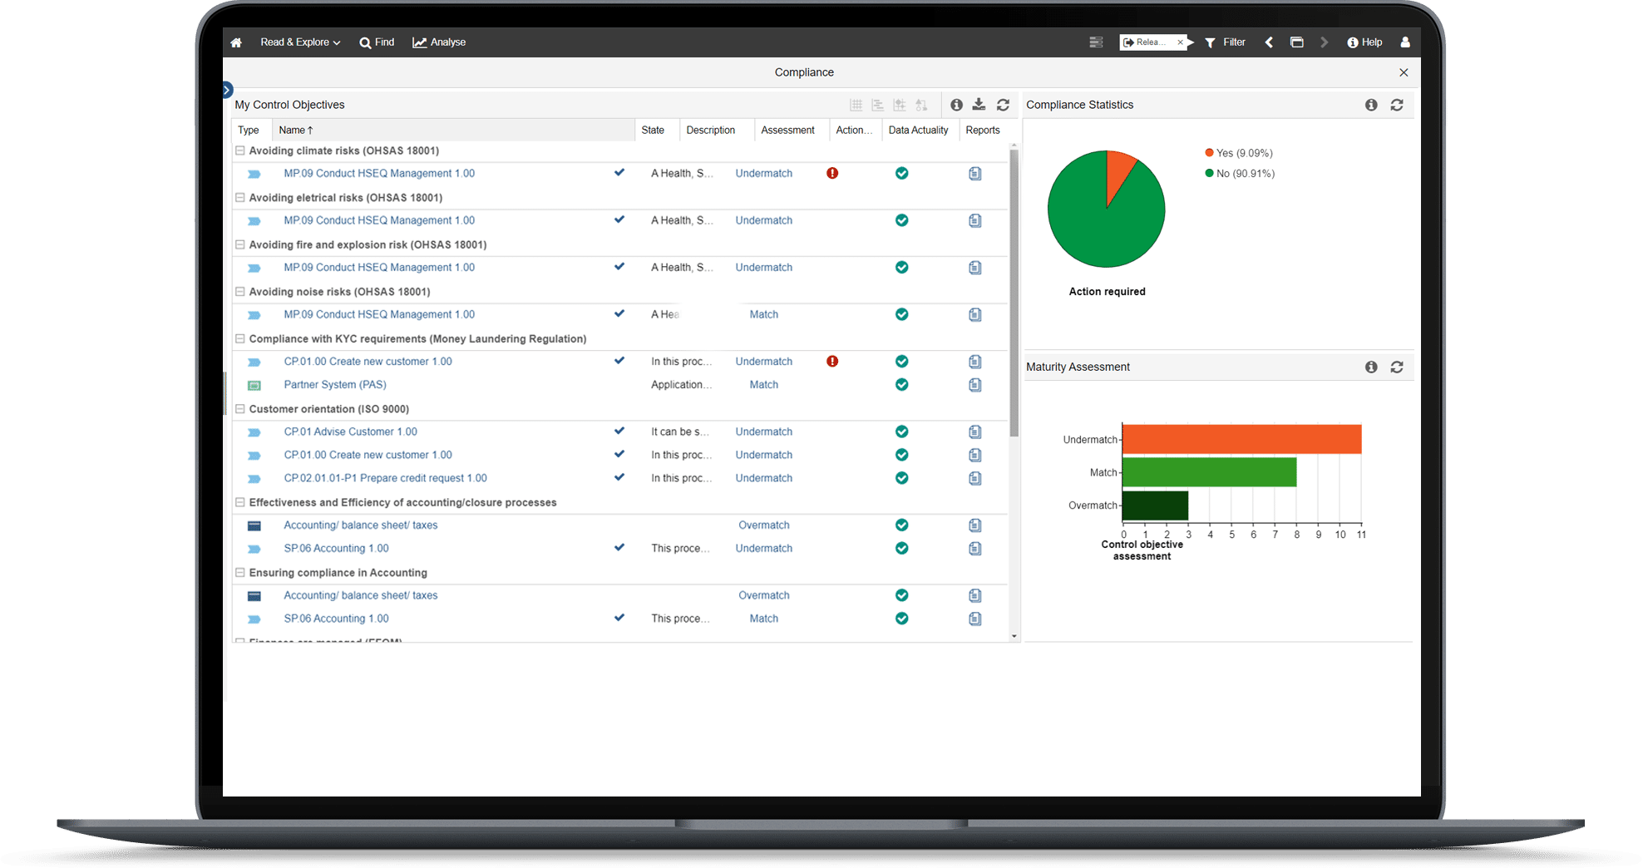Image resolution: width=1643 pixels, height=868 pixels.
Task: Refresh the My Control Objectives panel
Action: point(1003,105)
